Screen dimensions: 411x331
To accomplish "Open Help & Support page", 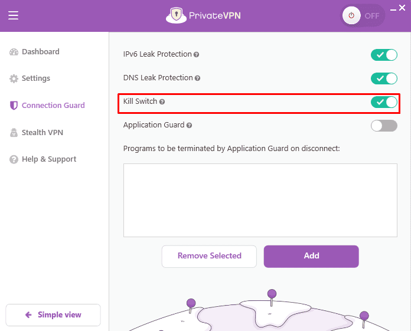I will [48, 159].
